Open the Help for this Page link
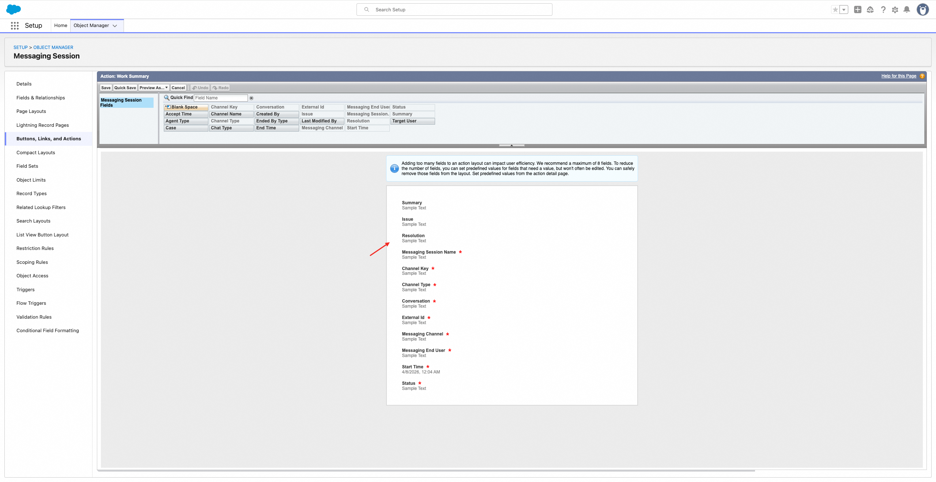 [x=899, y=76]
